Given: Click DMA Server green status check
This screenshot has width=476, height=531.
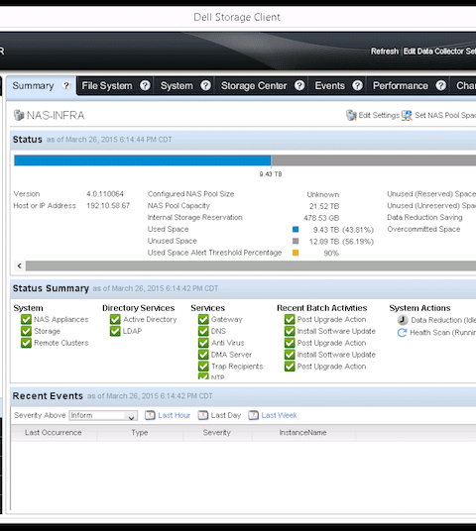Looking at the screenshot, I should 203,355.
